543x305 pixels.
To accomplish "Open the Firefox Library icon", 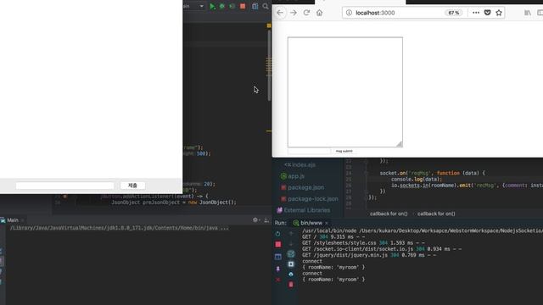I will click(x=528, y=13).
